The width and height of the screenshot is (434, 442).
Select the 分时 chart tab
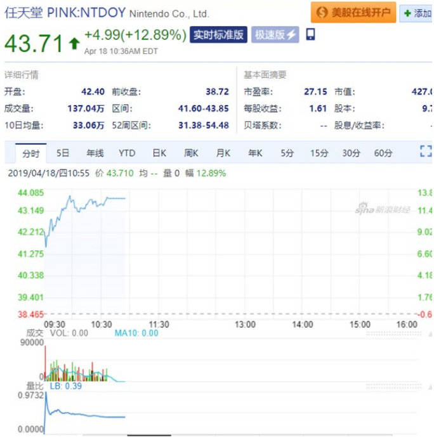(31, 153)
